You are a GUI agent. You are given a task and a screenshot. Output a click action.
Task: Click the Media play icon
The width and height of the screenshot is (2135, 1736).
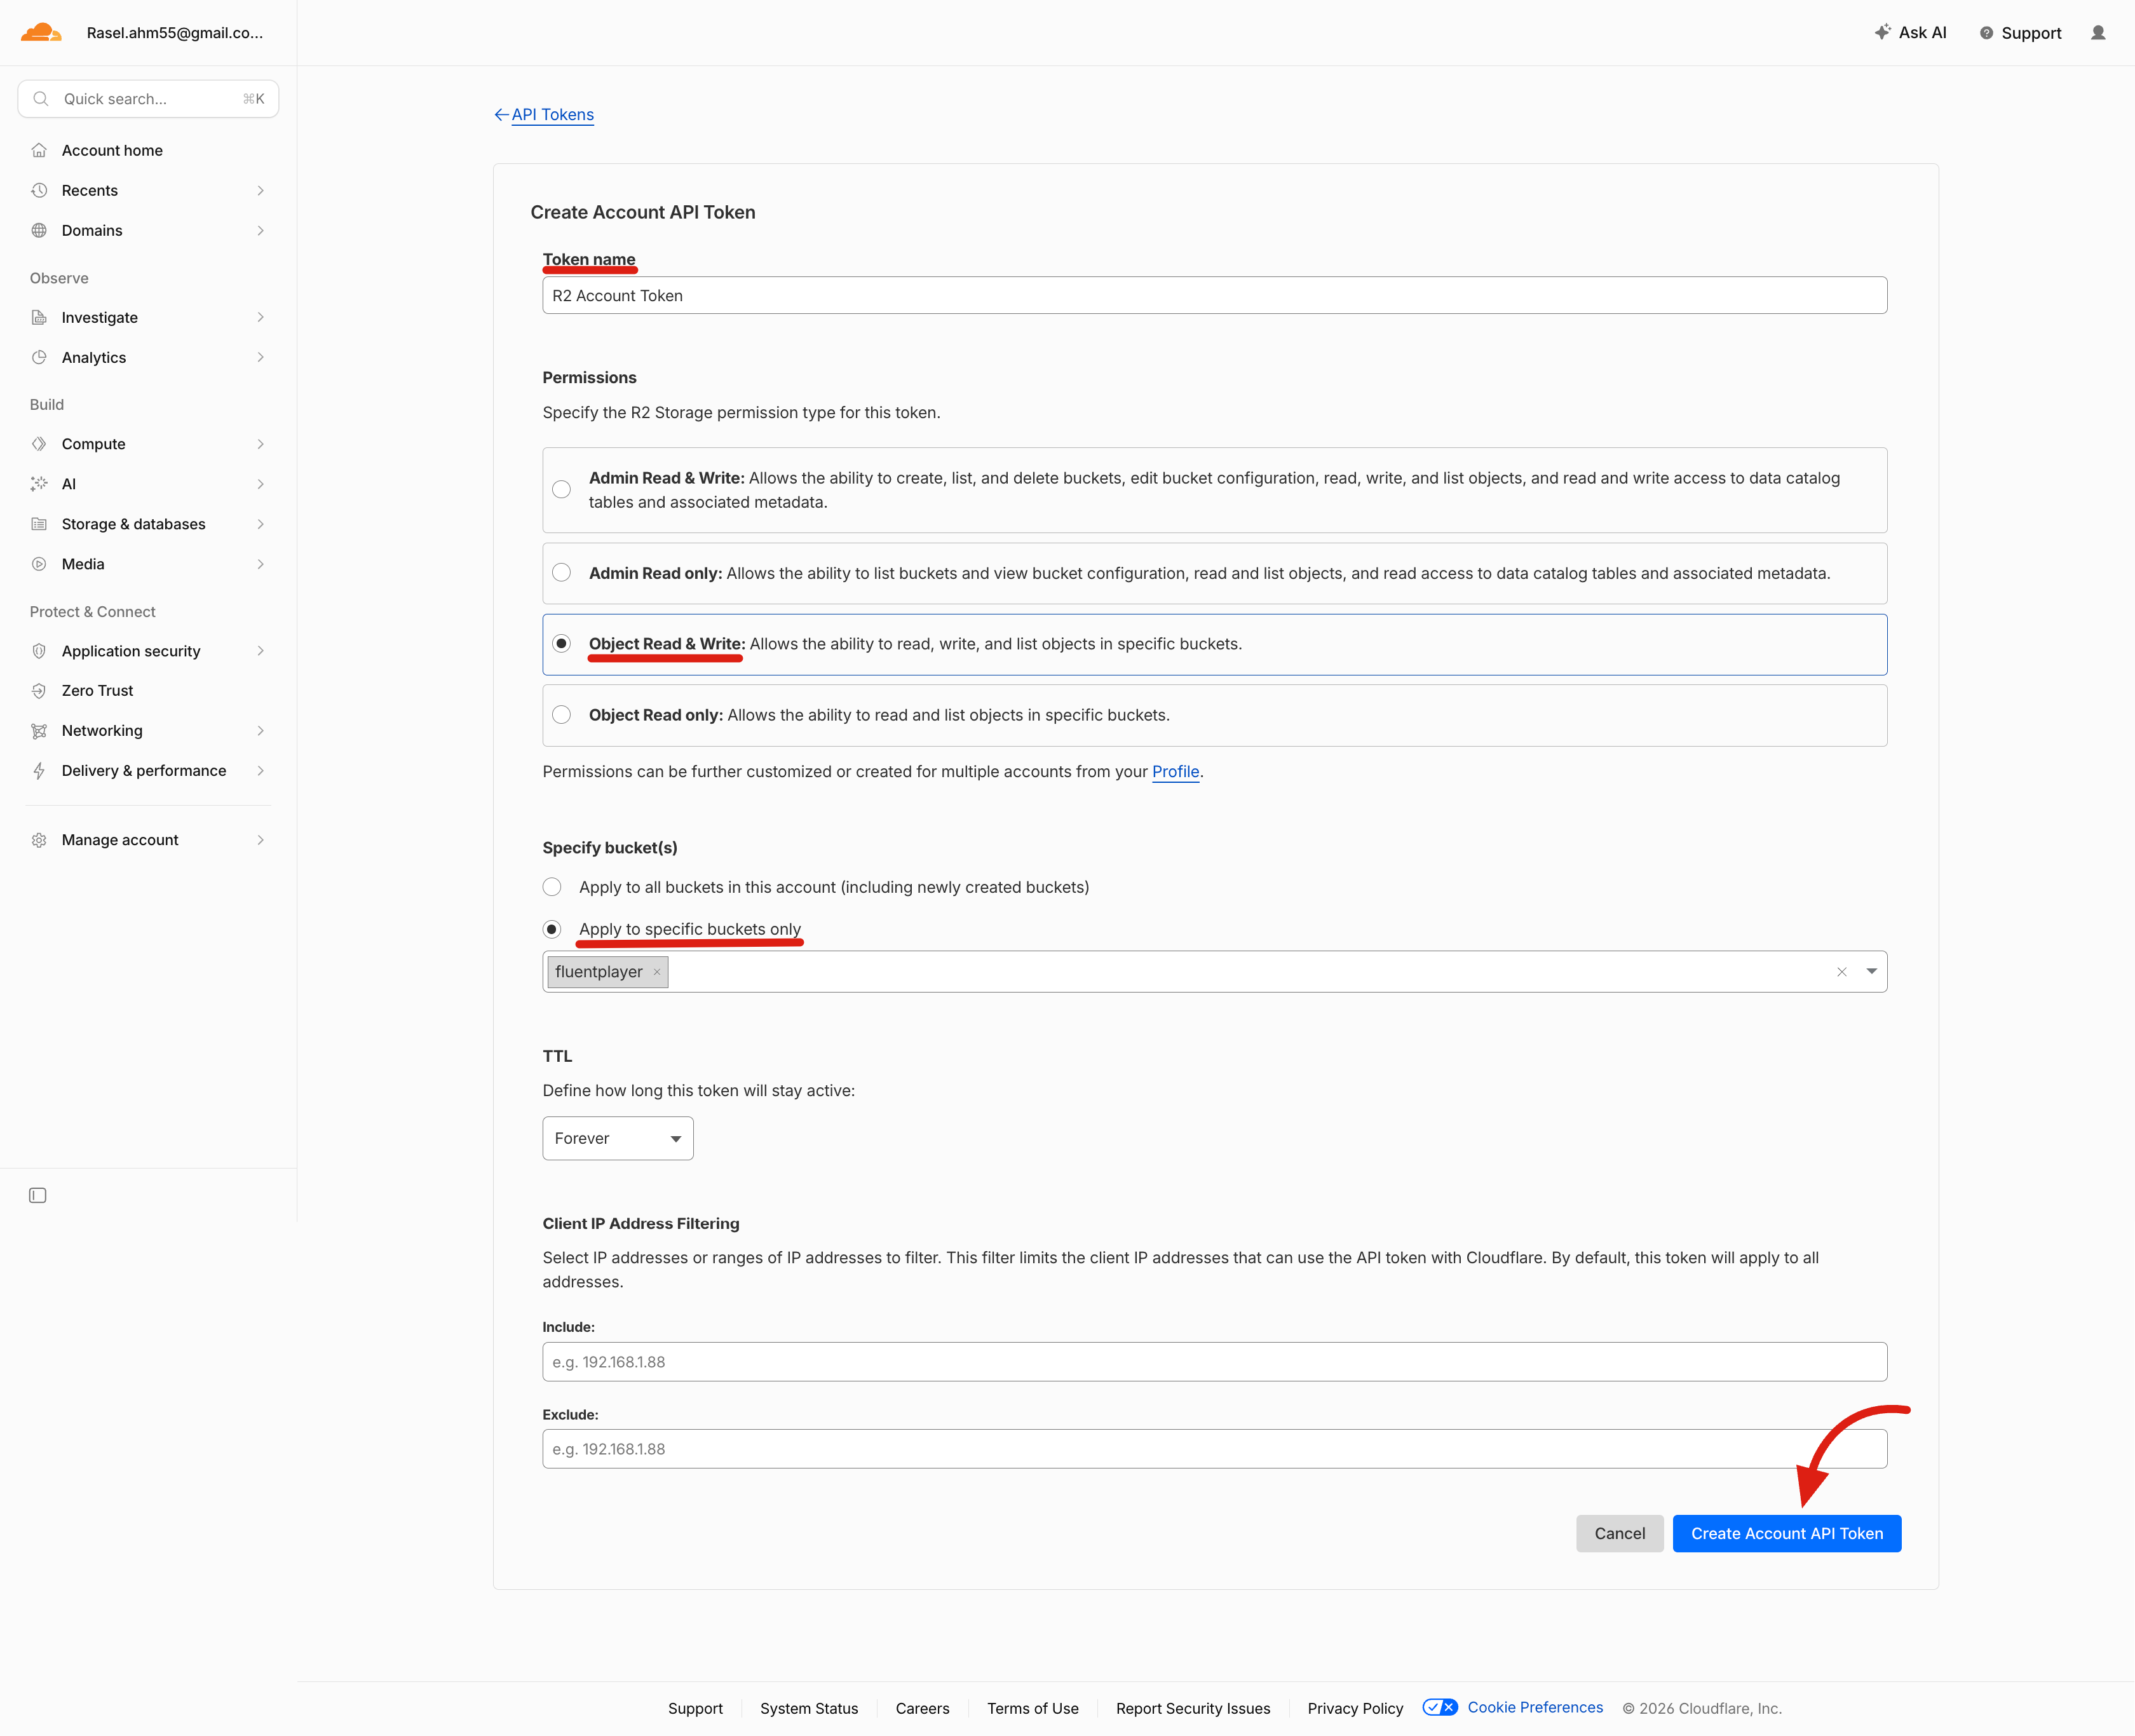click(39, 564)
